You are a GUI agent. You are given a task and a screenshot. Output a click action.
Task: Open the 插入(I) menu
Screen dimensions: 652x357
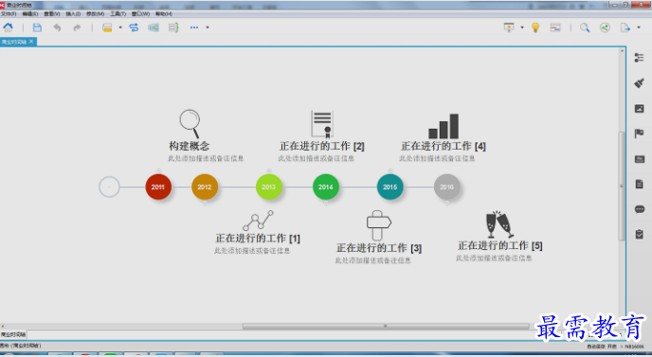73,14
